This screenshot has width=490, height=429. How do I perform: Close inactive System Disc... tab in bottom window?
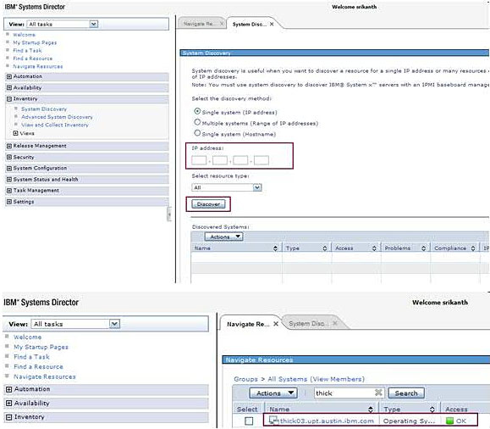click(x=334, y=323)
